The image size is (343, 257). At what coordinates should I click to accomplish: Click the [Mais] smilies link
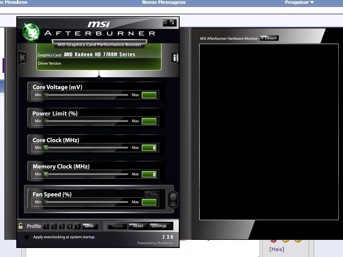pyautogui.click(x=277, y=249)
